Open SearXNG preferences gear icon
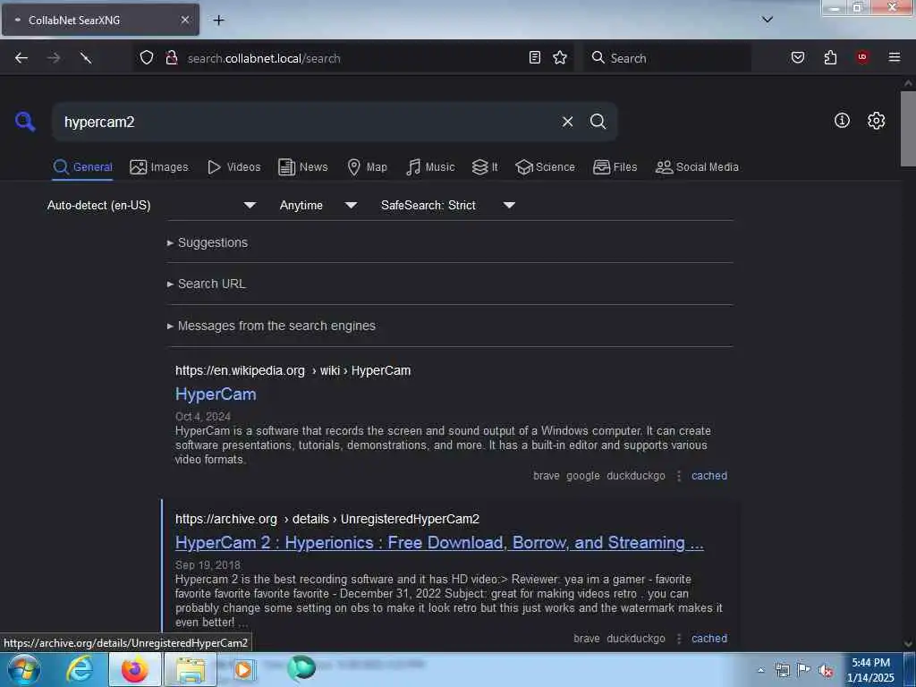This screenshot has height=687, width=916. [876, 121]
